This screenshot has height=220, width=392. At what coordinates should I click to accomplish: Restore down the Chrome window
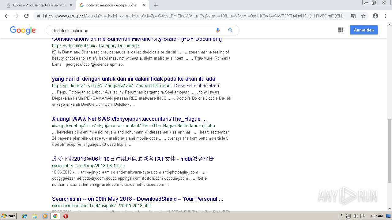pyautogui.click(x=374, y=3)
